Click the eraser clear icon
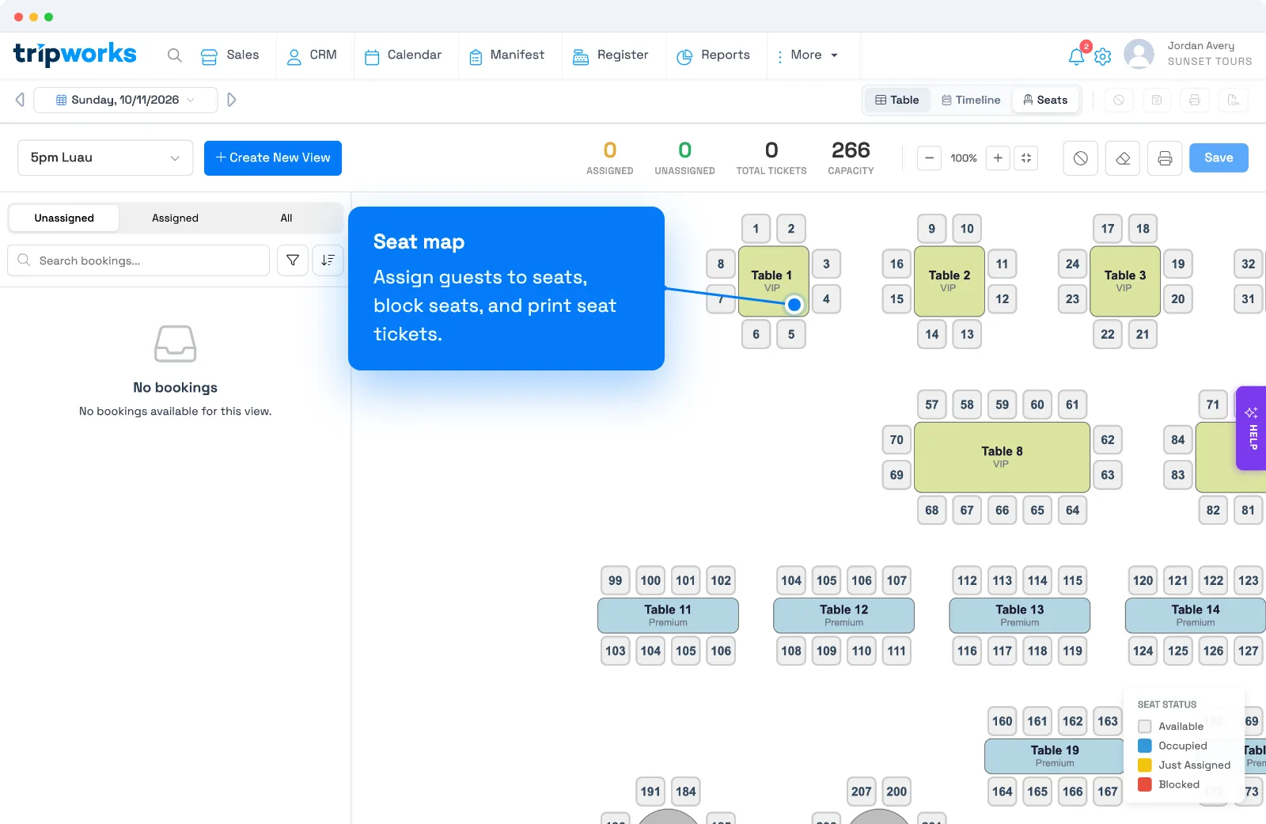This screenshot has width=1266, height=824. point(1123,158)
